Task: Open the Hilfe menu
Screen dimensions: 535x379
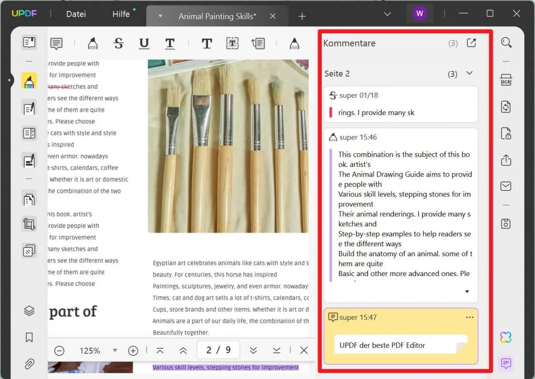Action: pos(121,14)
